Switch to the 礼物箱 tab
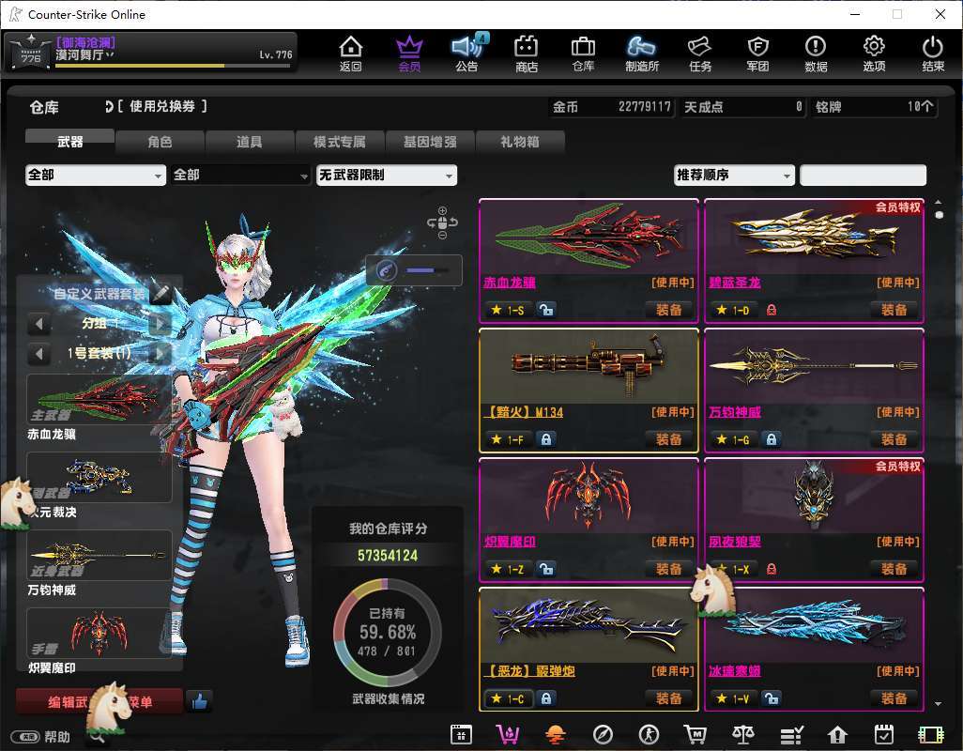This screenshot has width=963, height=751. 520,141
